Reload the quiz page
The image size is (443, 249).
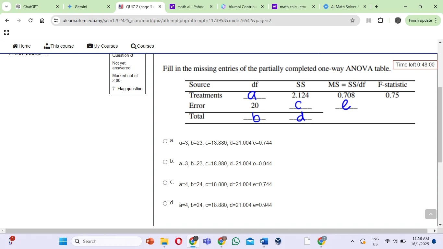(x=30, y=20)
